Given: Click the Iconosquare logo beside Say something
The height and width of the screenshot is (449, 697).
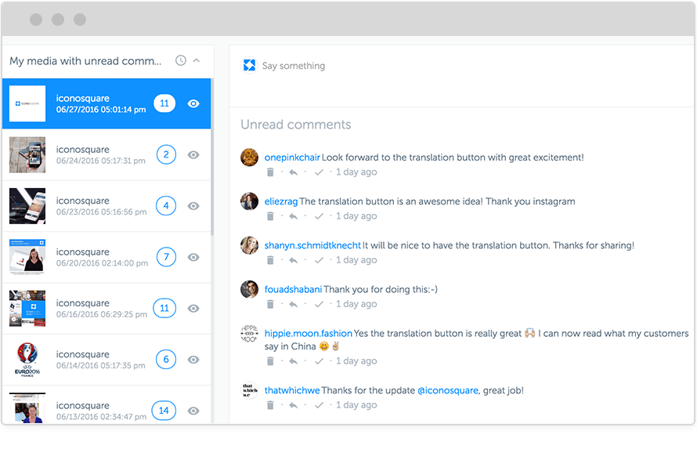Looking at the screenshot, I should tap(249, 66).
